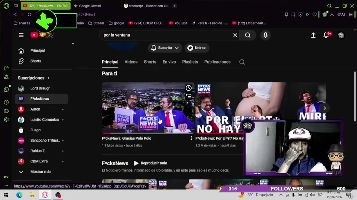Click Reproducir todo for F*cksNews
Viewport: 357px width, 200px height.
(150, 163)
